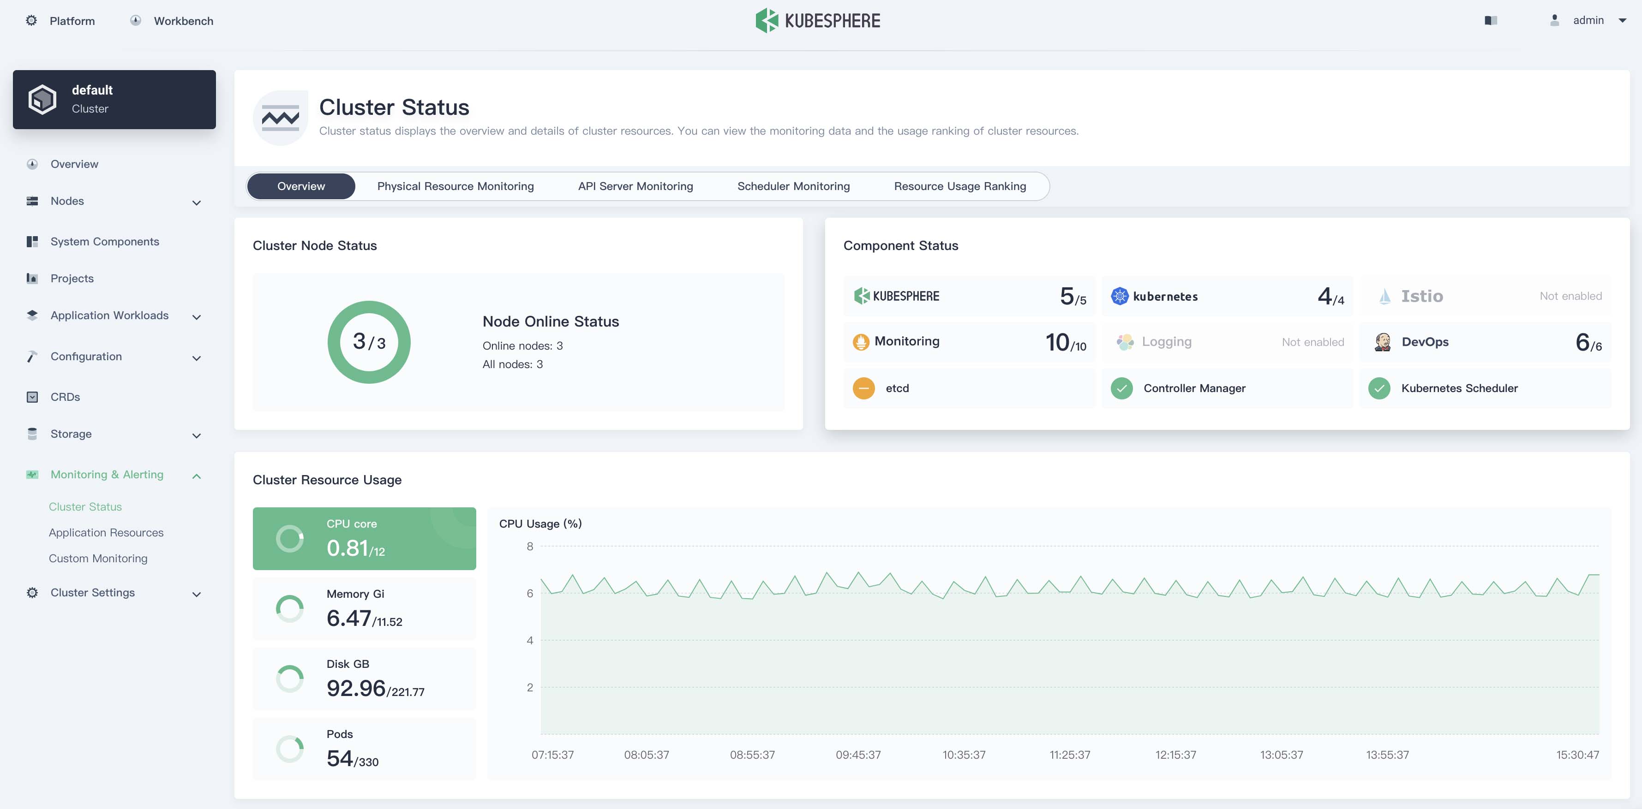Click the Nodes sidebar icon
1642x809 pixels.
coord(32,201)
